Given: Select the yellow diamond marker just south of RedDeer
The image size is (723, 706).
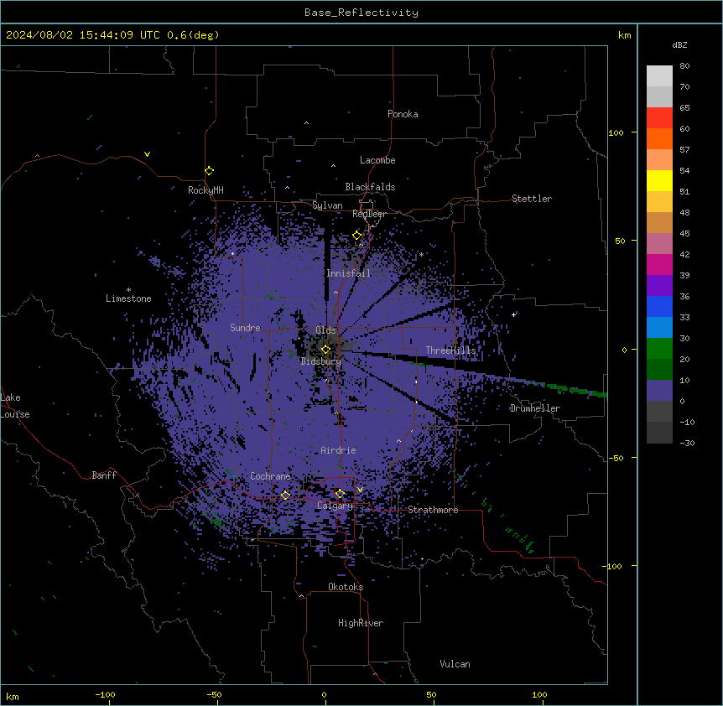Looking at the screenshot, I should point(357,236).
